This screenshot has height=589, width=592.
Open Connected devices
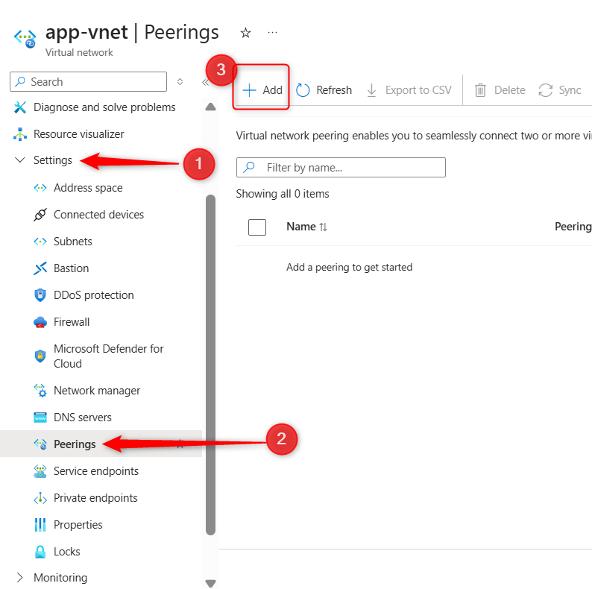point(98,215)
